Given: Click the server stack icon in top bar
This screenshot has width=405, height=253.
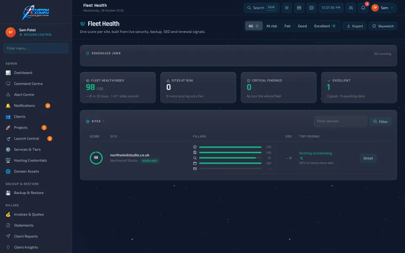Looking at the screenshot, I should (x=299, y=8).
